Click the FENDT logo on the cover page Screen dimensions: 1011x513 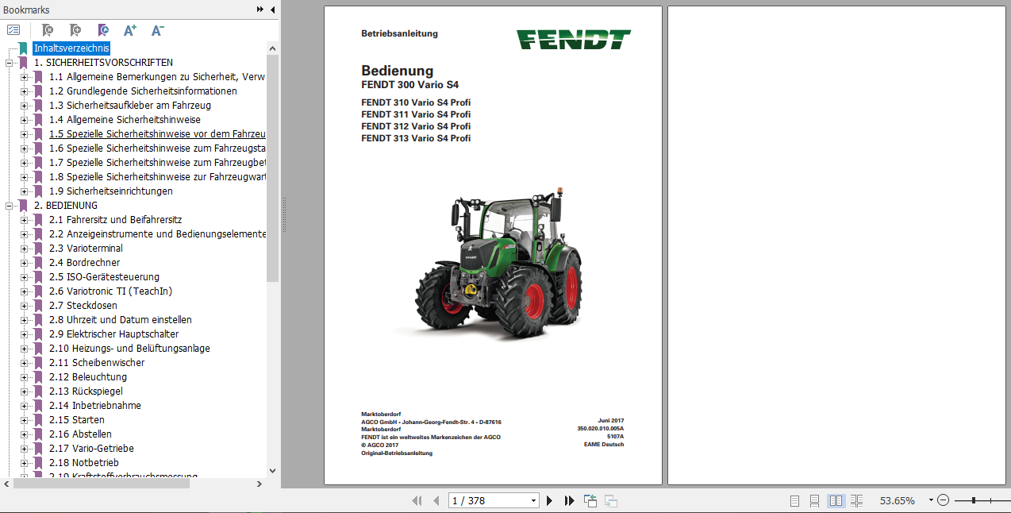[574, 40]
